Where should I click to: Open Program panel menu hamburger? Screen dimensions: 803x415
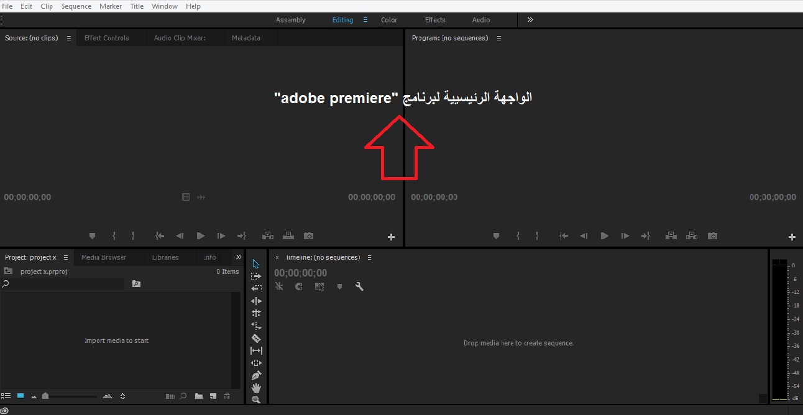(x=498, y=38)
